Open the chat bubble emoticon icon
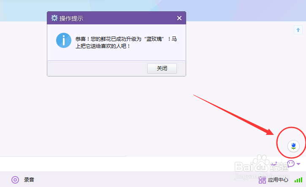Image resolution: width=306 pixels, height=187 pixels. pos(291,163)
